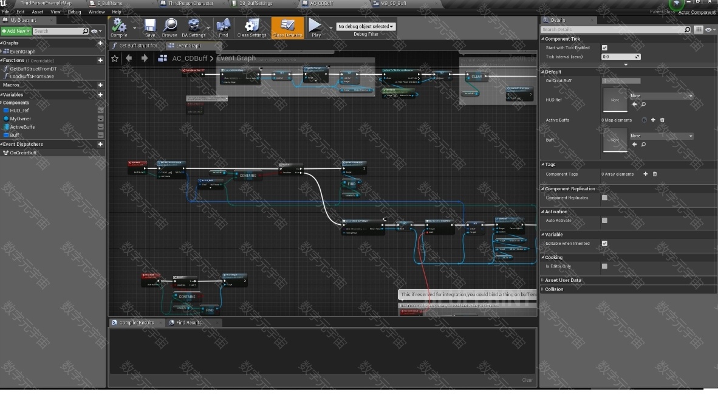
Task: Open the Details property matrix grid icon
Action: (x=699, y=30)
